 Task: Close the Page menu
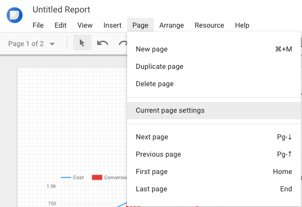click(140, 25)
